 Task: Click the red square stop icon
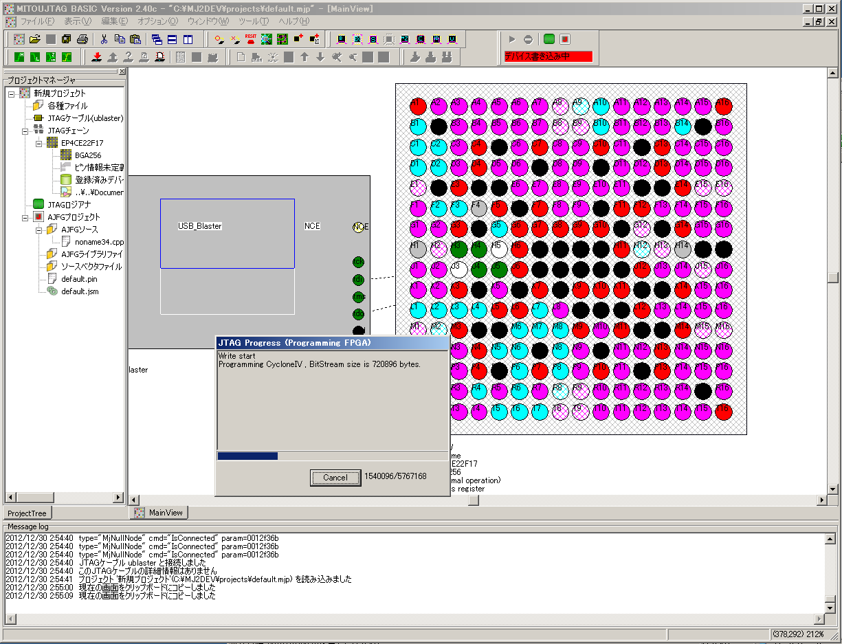click(565, 39)
